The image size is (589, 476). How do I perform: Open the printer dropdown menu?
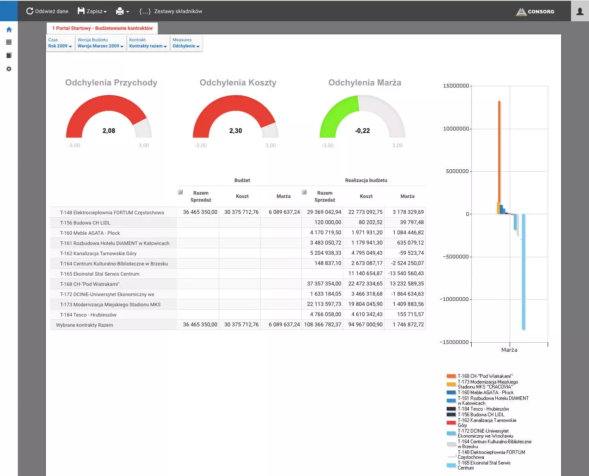122,11
